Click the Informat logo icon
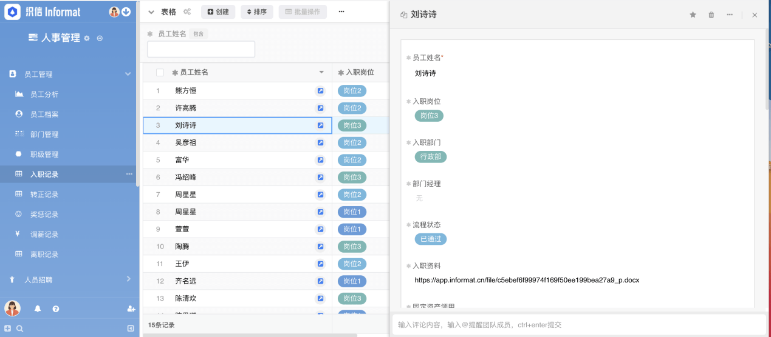This screenshot has width=771, height=337. [13, 12]
